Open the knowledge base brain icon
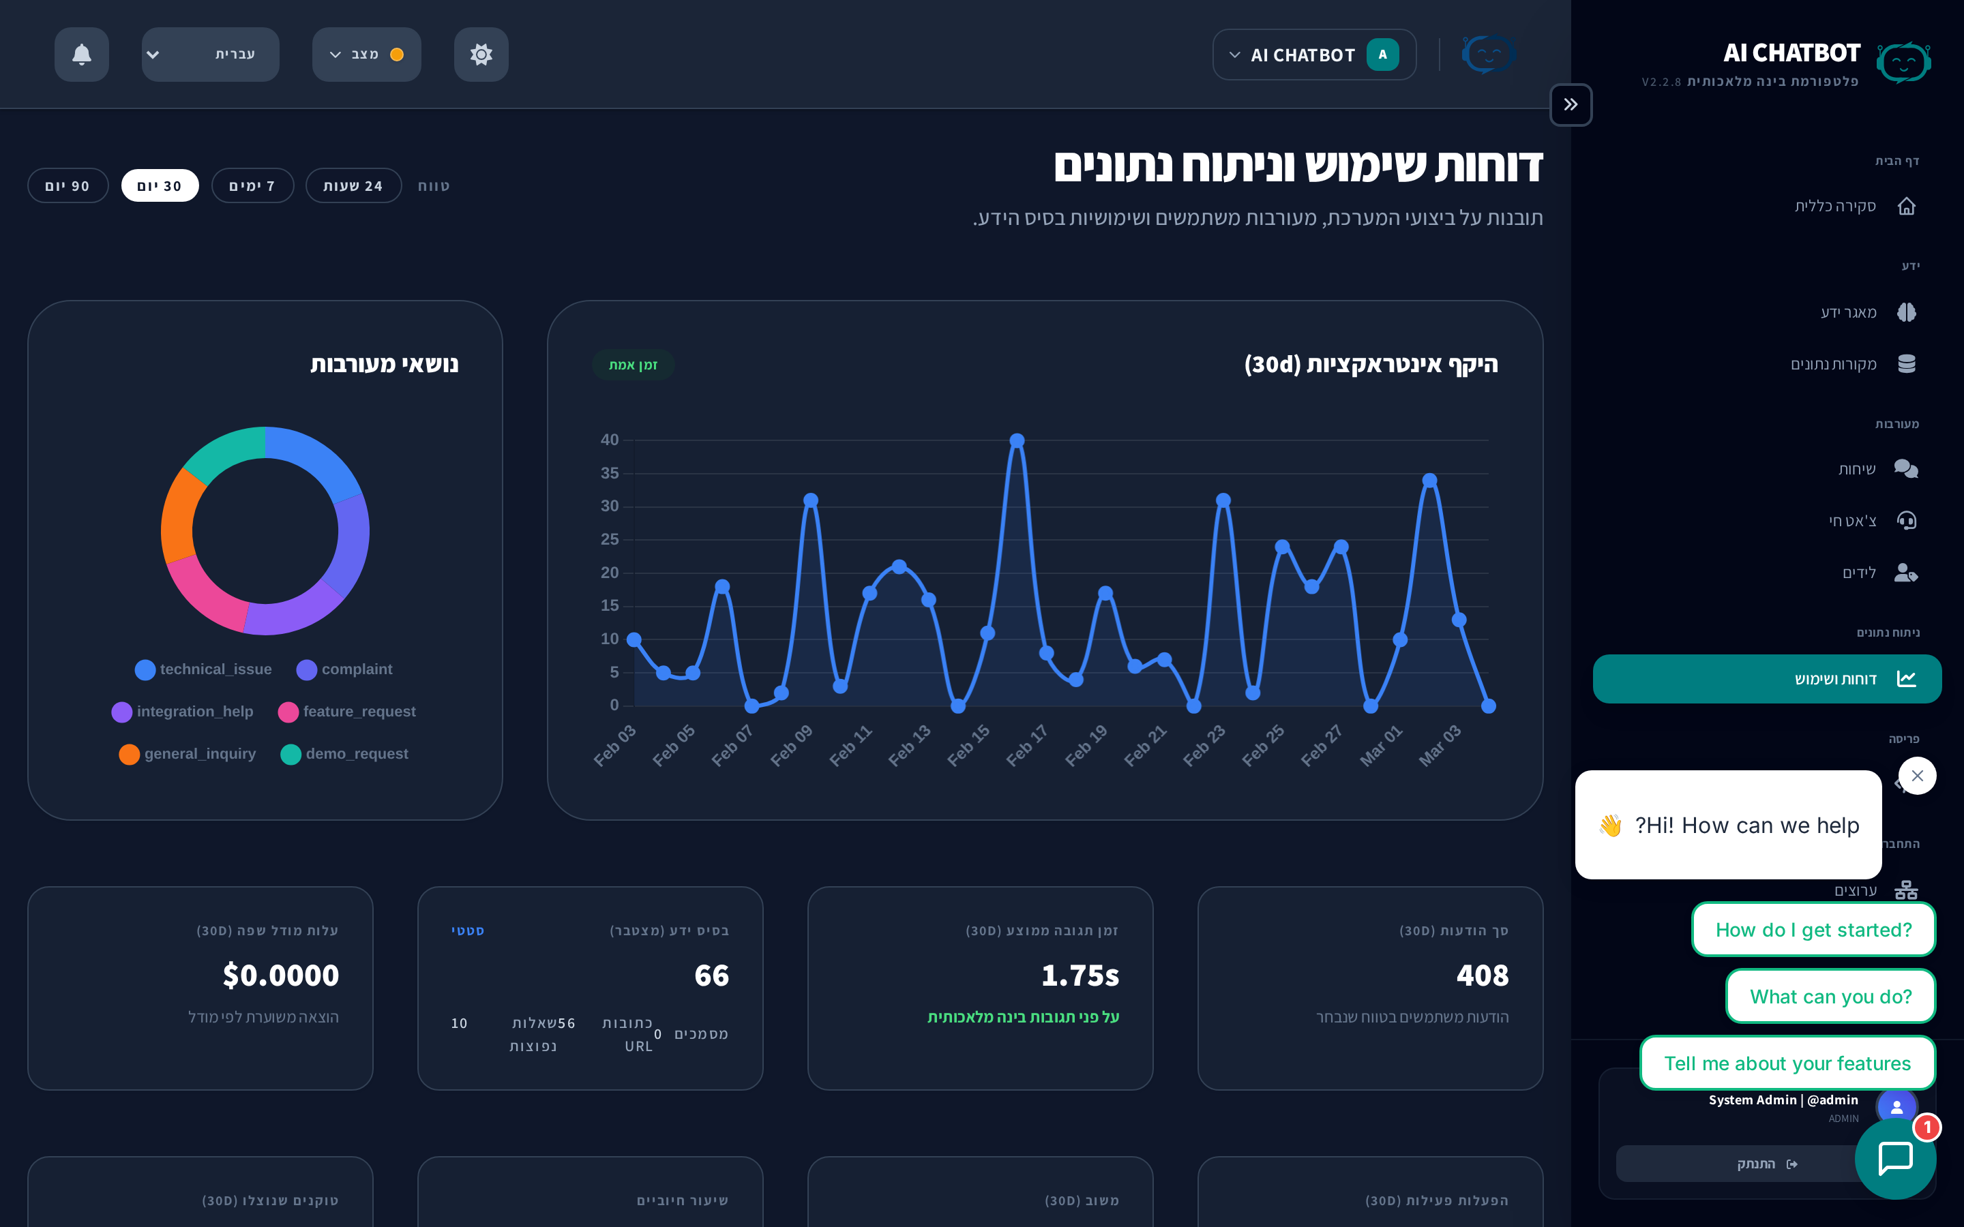Screen dimensions: 1964x1227 point(1905,312)
